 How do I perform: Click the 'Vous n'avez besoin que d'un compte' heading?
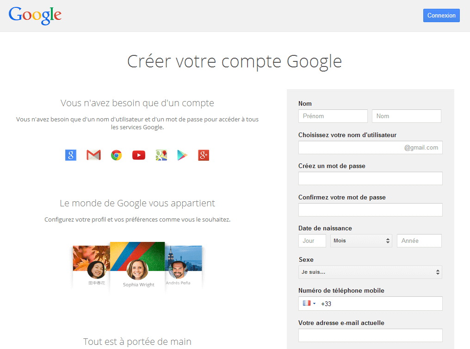point(137,103)
